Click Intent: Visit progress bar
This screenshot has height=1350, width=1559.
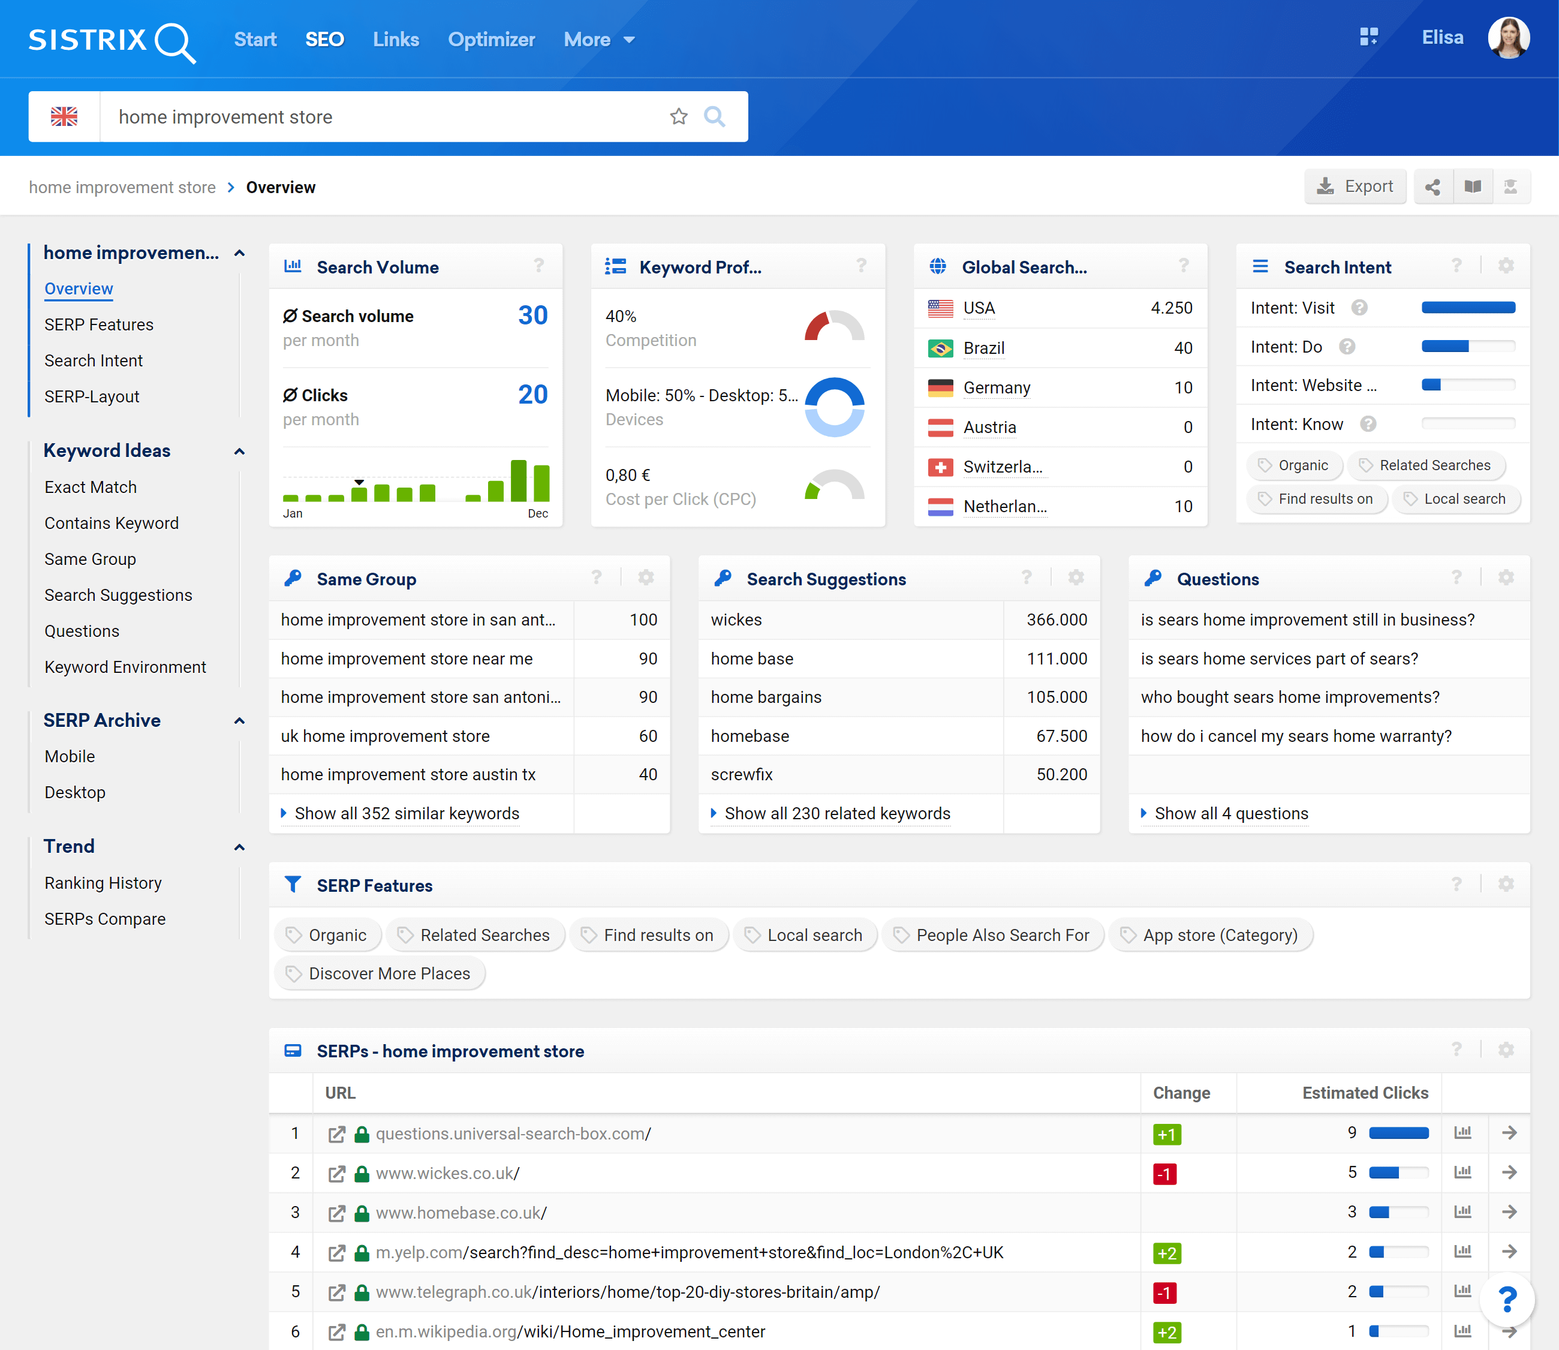click(x=1468, y=308)
